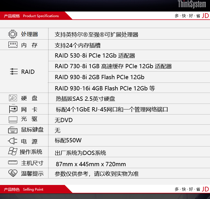210x199 pixels.
Task: Select the Product Specifications header tab
Action: (x=31, y=16)
